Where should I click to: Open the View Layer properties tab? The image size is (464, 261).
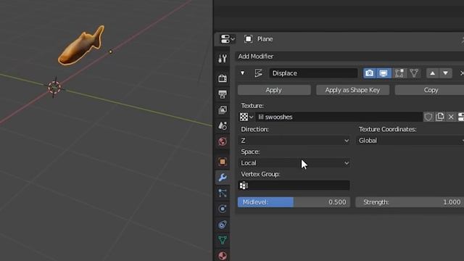[x=223, y=110]
